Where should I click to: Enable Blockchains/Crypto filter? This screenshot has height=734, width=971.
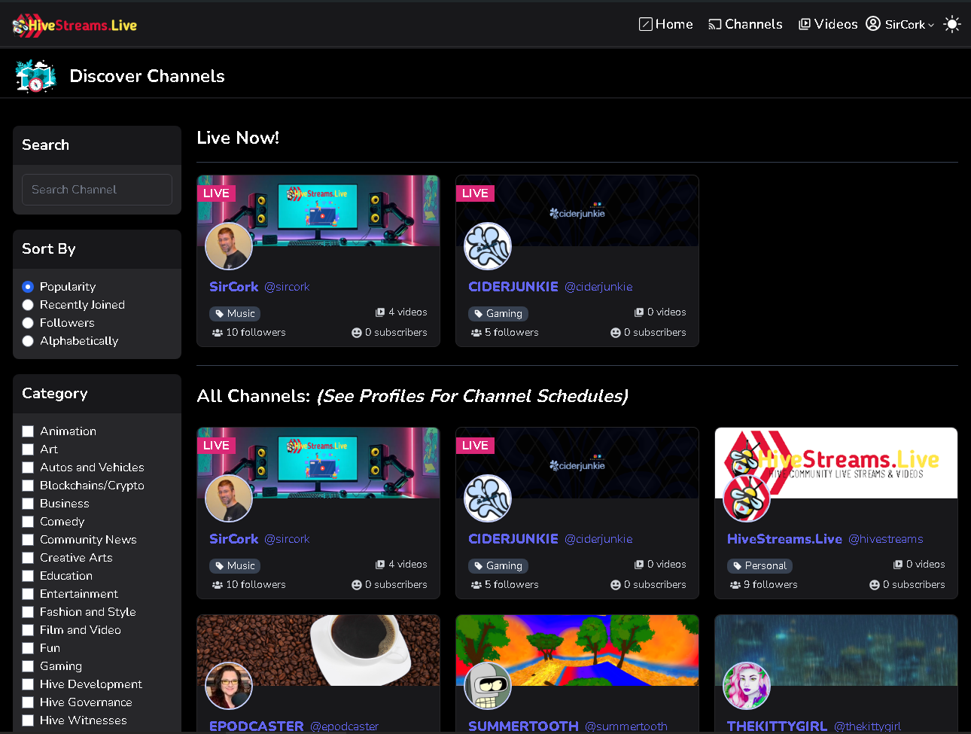(x=28, y=486)
